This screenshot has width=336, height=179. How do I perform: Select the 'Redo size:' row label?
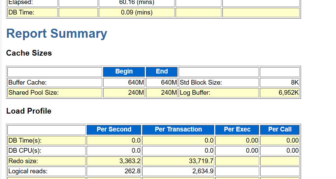(x=23, y=161)
